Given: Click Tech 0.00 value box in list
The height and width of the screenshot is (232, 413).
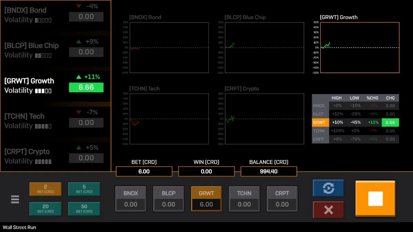Looking at the screenshot, I should click(x=86, y=123).
